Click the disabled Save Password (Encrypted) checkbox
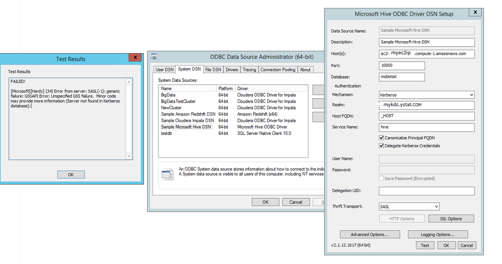 [381, 178]
